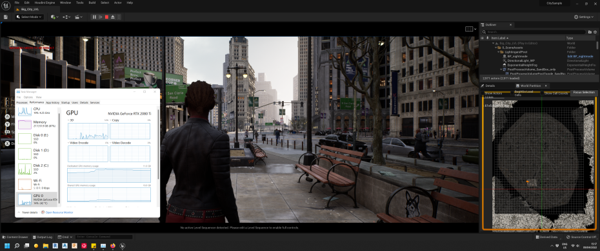Open the Cmd console type dropdown

pos(65,237)
